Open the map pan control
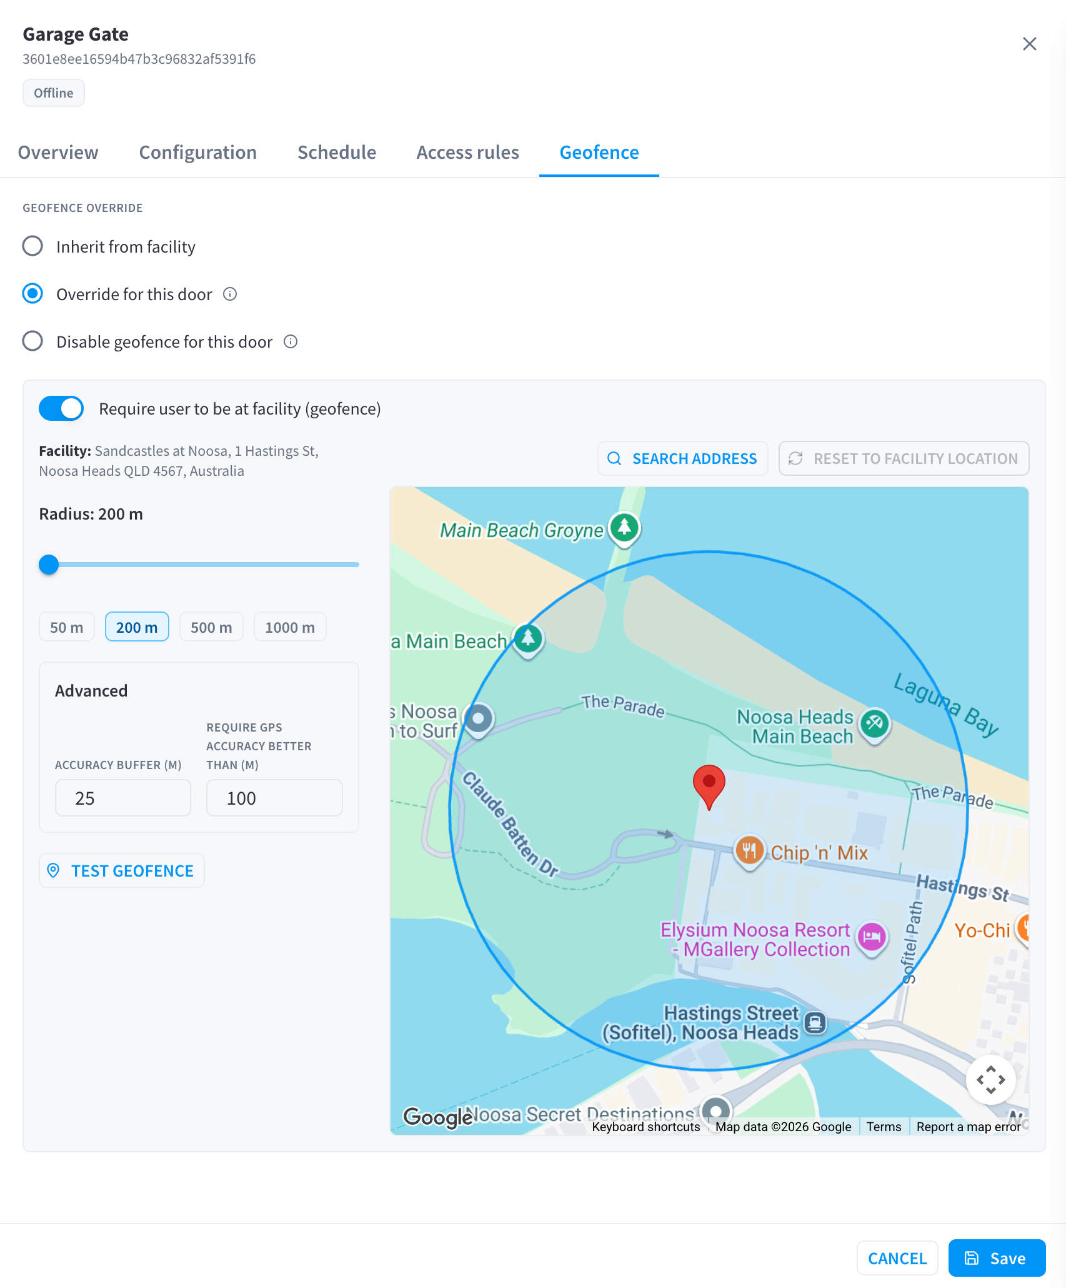Image resolution: width=1066 pixels, height=1288 pixels. 990,1079
